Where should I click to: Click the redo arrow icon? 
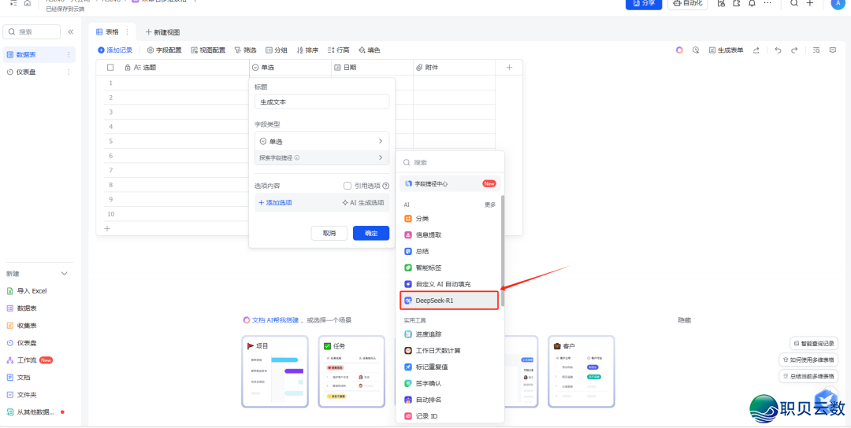[794, 50]
